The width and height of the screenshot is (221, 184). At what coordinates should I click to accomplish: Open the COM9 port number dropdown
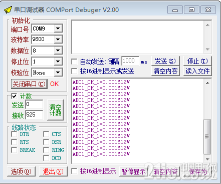click(58, 28)
